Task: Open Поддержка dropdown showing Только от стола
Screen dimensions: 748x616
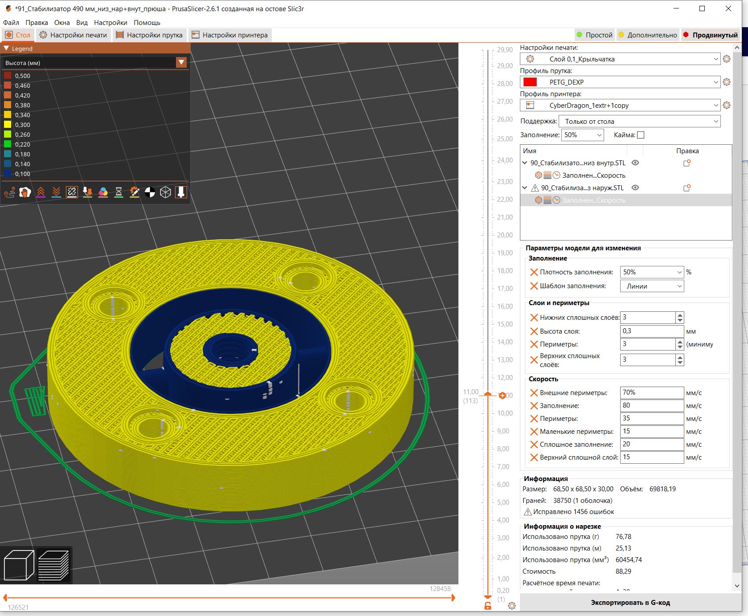Action: 640,121
